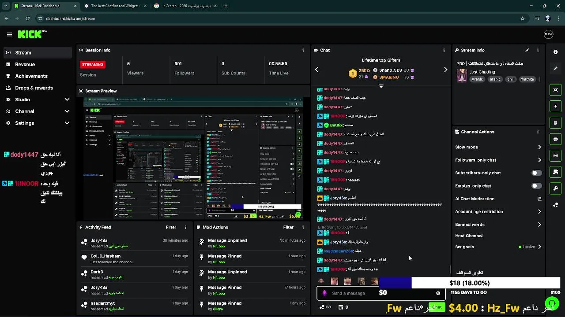565x317 pixels.
Task: Collapse the Lifetime top Gifters banner arrow
Action: pyautogui.click(x=381, y=86)
